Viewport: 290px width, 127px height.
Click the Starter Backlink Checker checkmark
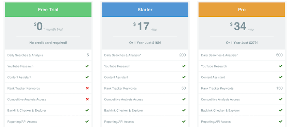pos(184,110)
